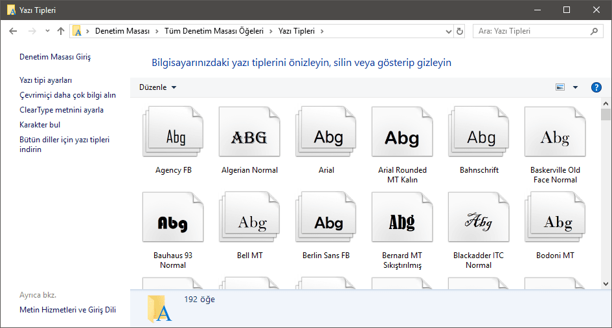Click the scrollbar down arrow
The height and width of the screenshot is (328, 612).
coord(606,284)
